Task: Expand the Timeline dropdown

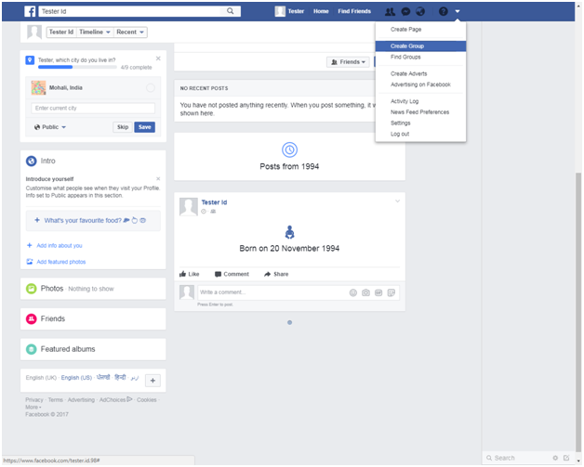Action: pos(94,32)
